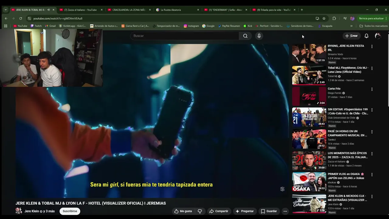Open options for PRIMER VLOG en OSAKA video
This screenshot has height=219, width=389.
click(372, 175)
